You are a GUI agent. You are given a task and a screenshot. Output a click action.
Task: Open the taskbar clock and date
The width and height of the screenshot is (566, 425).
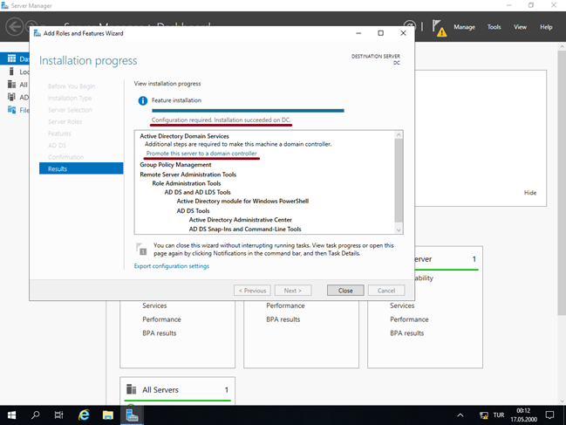coord(523,415)
